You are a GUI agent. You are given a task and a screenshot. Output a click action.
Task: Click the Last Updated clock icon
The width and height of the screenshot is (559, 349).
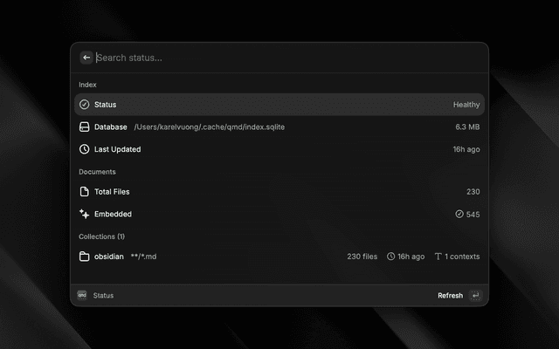pos(85,149)
